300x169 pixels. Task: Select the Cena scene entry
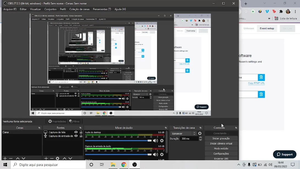click(22, 132)
